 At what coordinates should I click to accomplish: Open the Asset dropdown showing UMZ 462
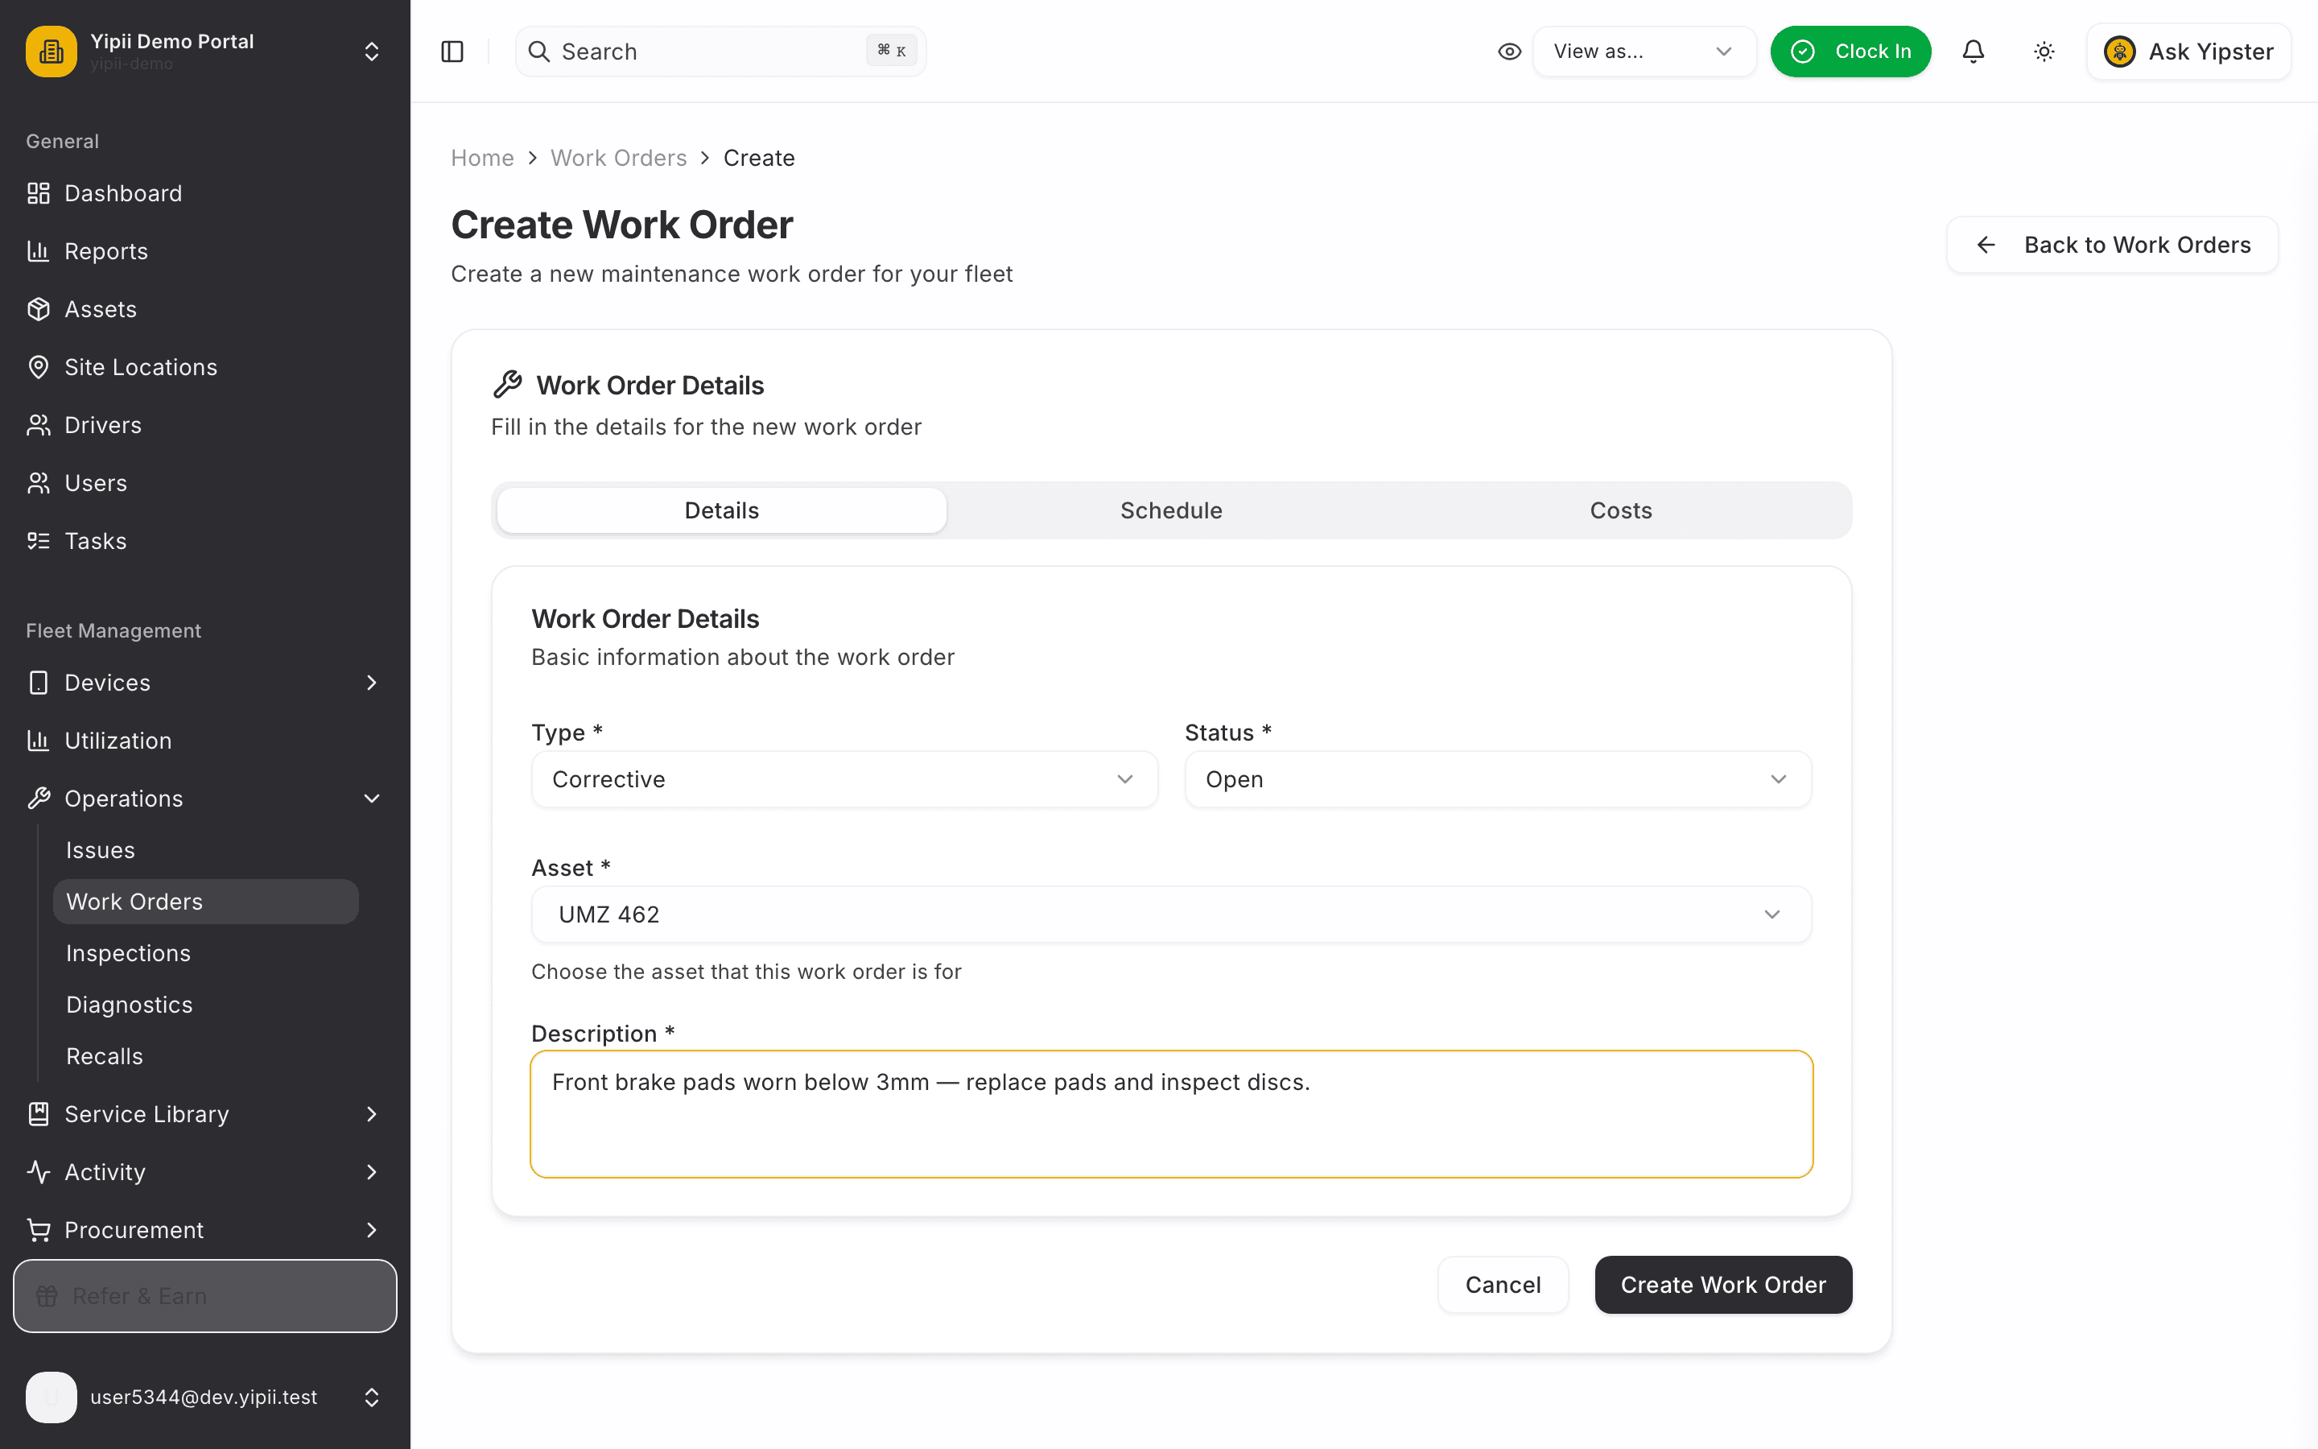tap(1171, 914)
